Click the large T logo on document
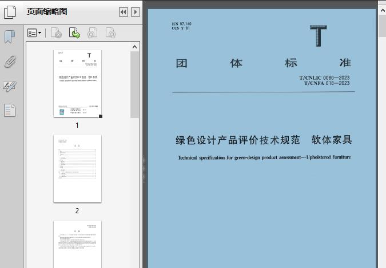The height and width of the screenshot is (268, 386). point(319,35)
